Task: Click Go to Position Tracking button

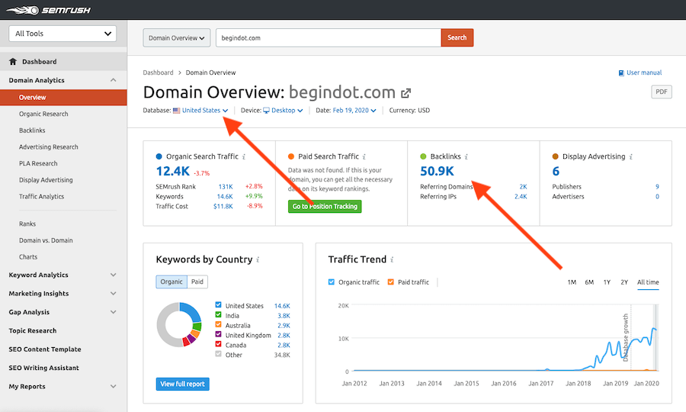Action: tap(325, 206)
